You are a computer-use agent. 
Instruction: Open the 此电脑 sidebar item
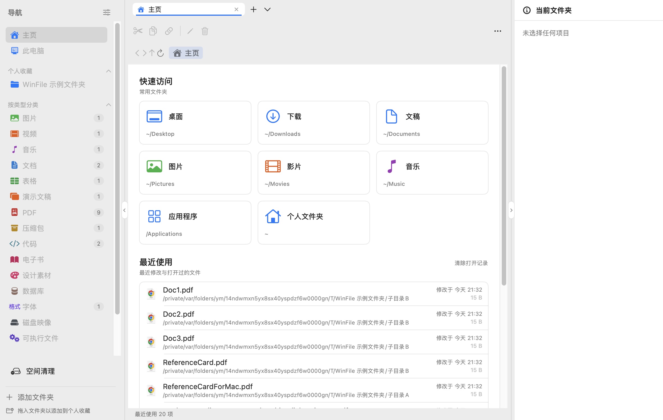click(x=56, y=51)
